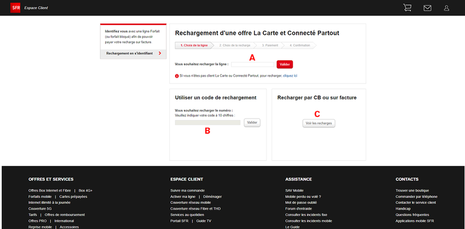Open 'Commander par téléphone' link
Image resolution: width=465 pixels, height=229 pixels.
[416, 197]
